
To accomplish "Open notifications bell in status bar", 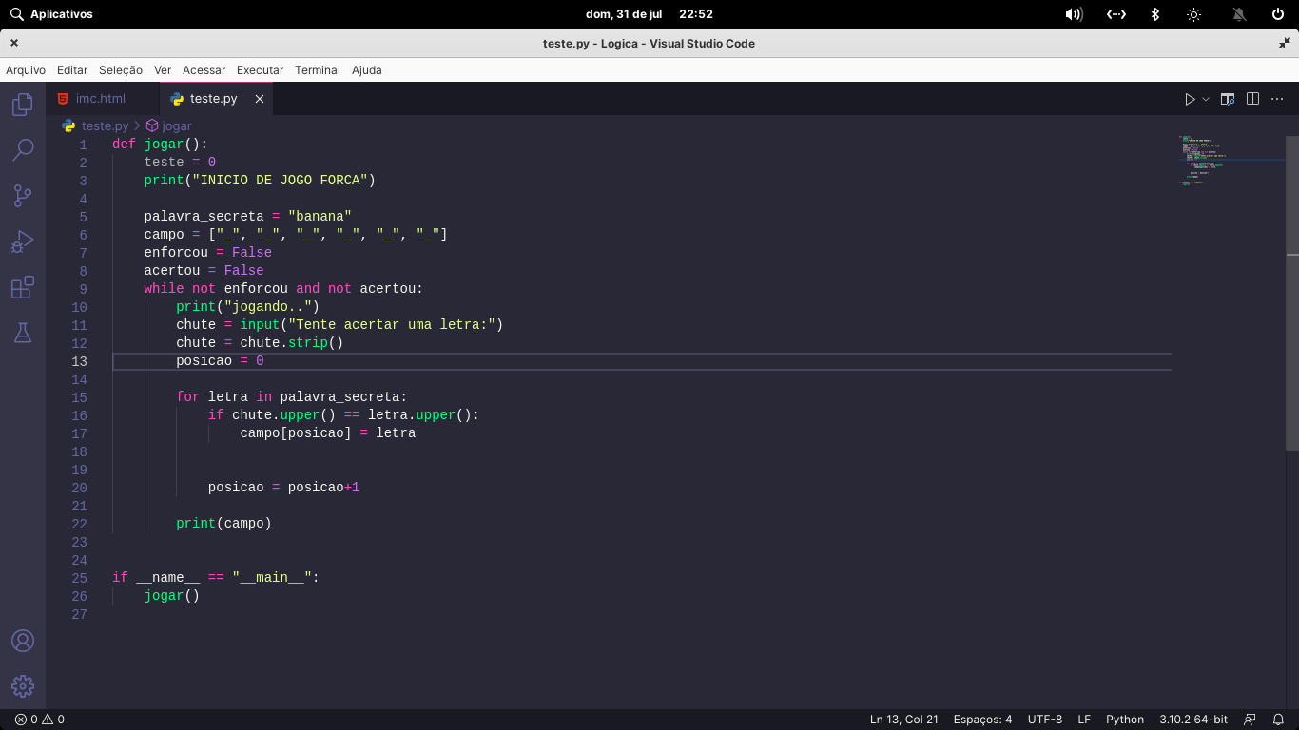I will [1279, 720].
